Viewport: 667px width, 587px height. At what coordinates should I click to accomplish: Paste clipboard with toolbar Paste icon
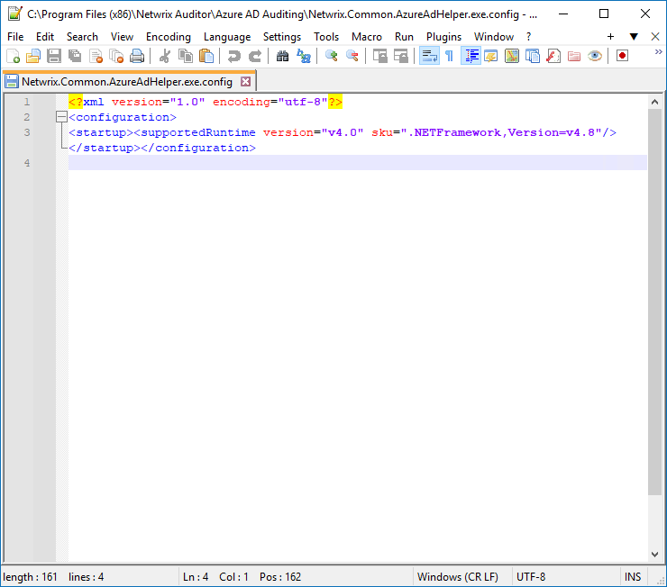tap(206, 56)
